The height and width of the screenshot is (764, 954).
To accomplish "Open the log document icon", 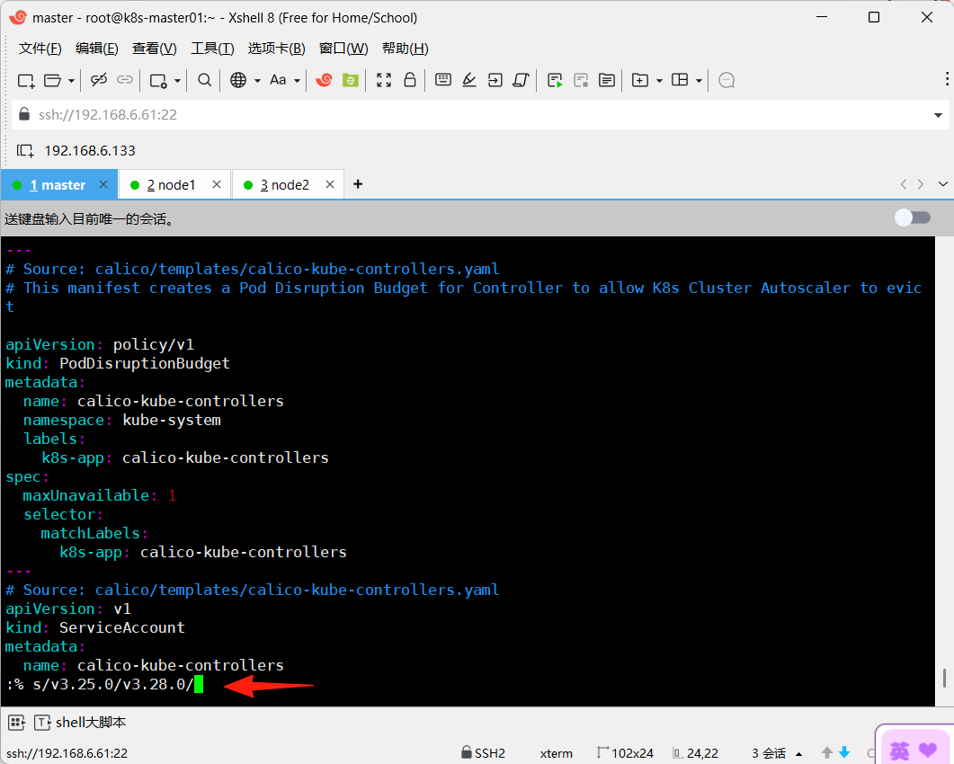I will [607, 80].
